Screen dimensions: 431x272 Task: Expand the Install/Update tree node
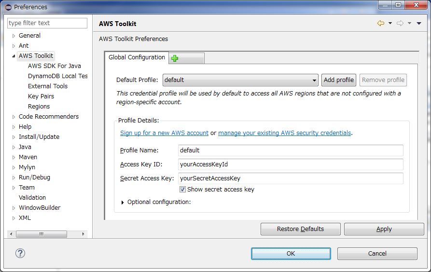14,137
